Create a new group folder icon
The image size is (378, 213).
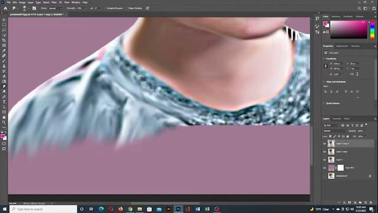[x=360, y=202]
